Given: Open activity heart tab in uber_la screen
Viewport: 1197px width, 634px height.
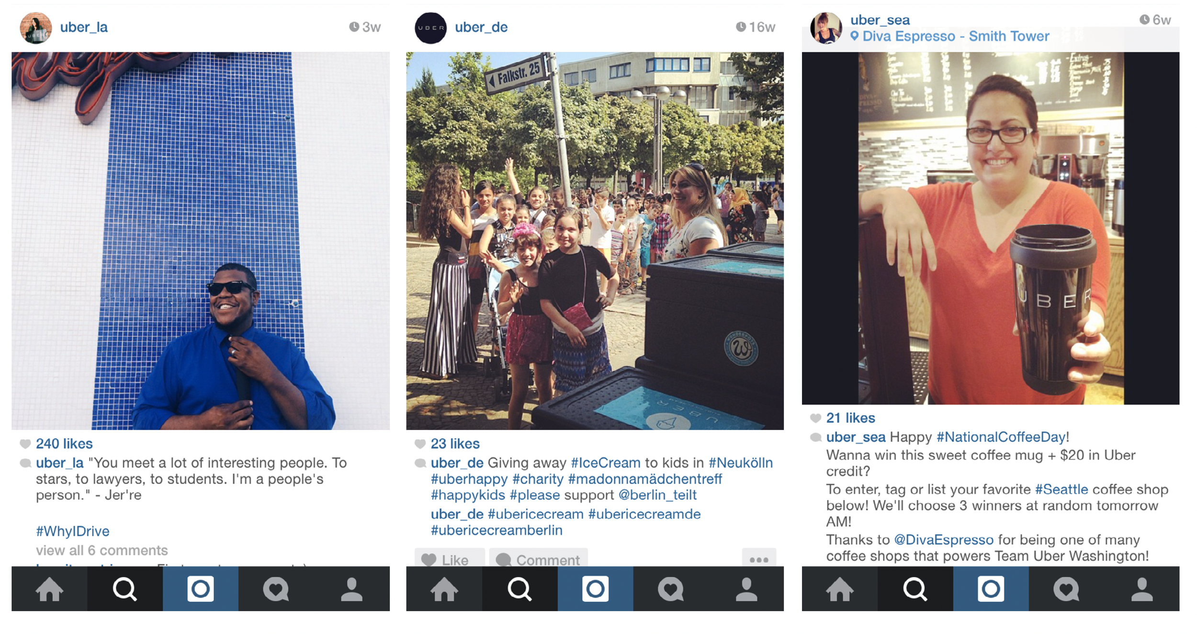Looking at the screenshot, I should click(x=276, y=589).
